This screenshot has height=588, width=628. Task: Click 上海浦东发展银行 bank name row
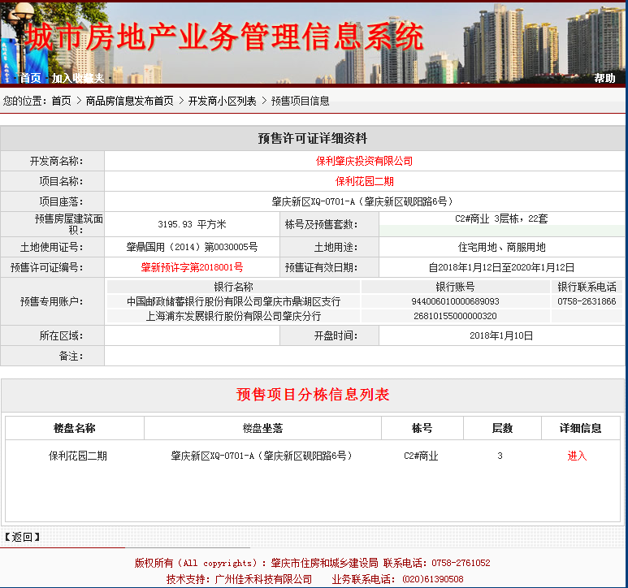point(233,316)
